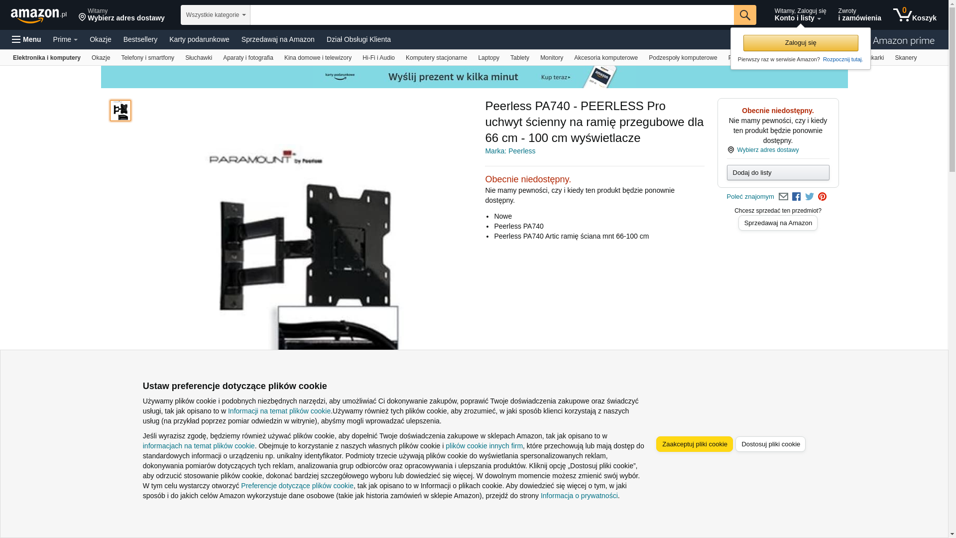Share product on Pinterest icon
The width and height of the screenshot is (956, 538).
[x=822, y=197]
